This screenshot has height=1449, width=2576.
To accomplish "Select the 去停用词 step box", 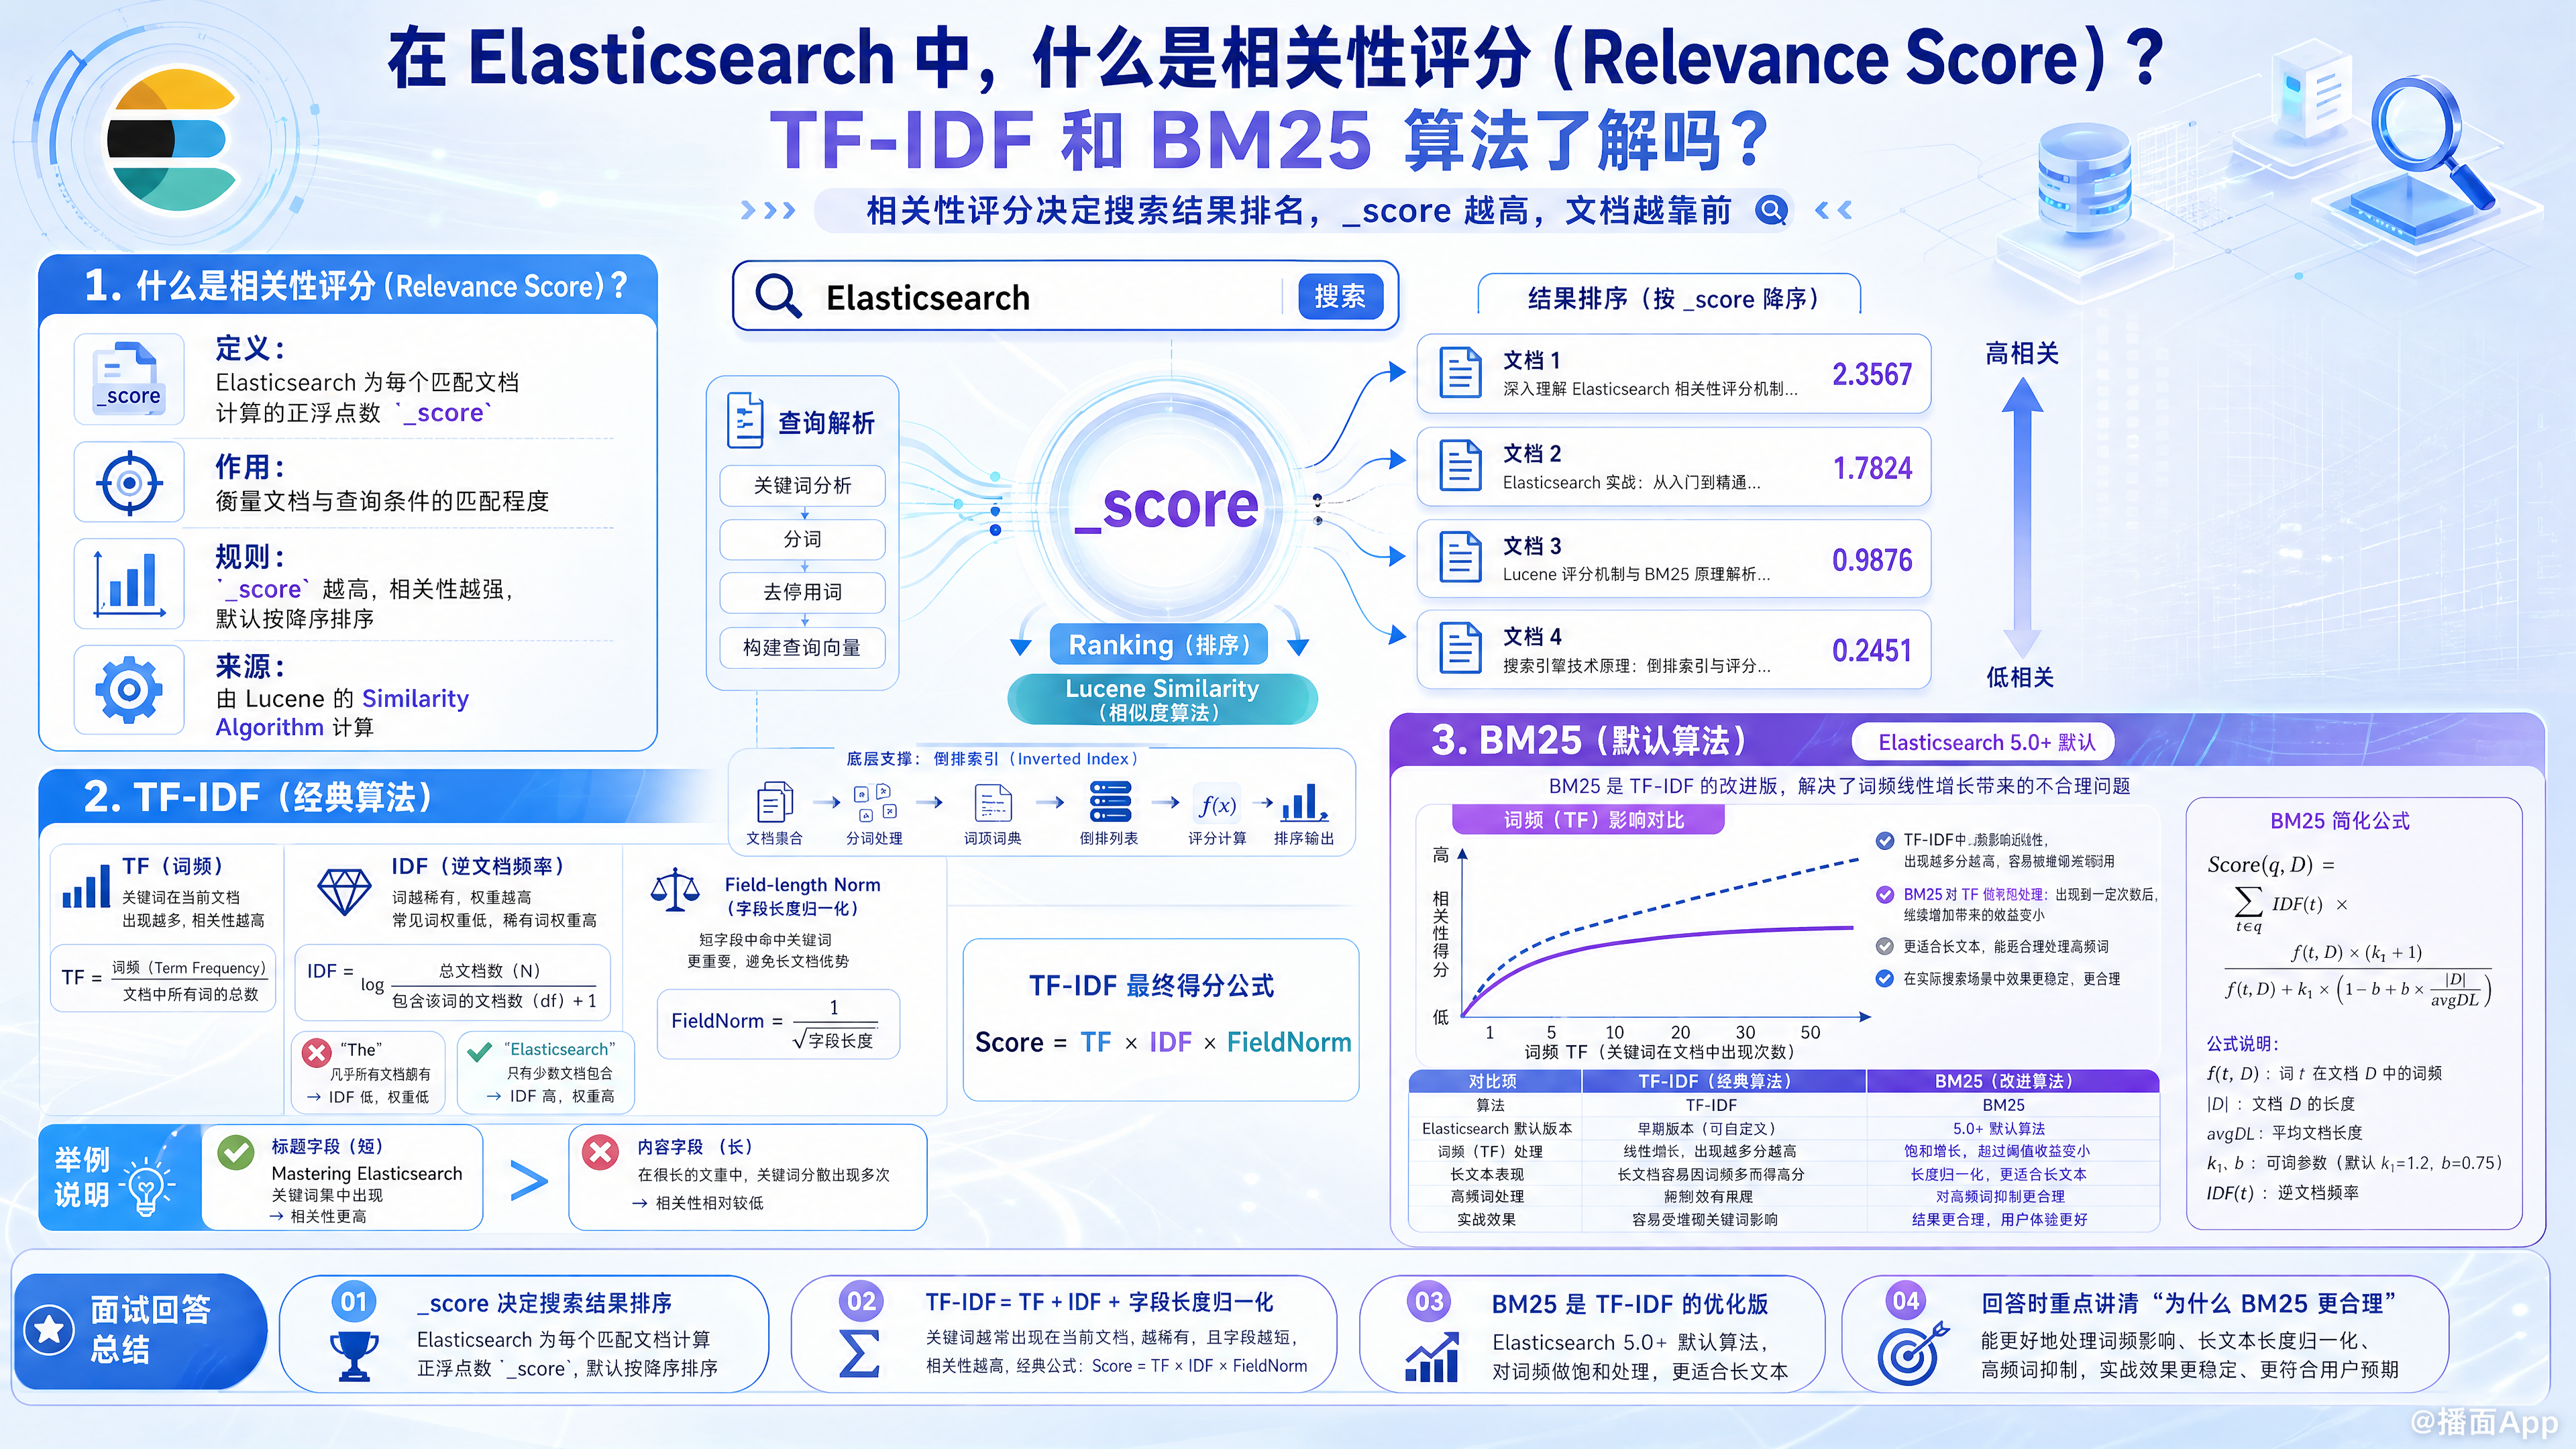I will (802, 592).
